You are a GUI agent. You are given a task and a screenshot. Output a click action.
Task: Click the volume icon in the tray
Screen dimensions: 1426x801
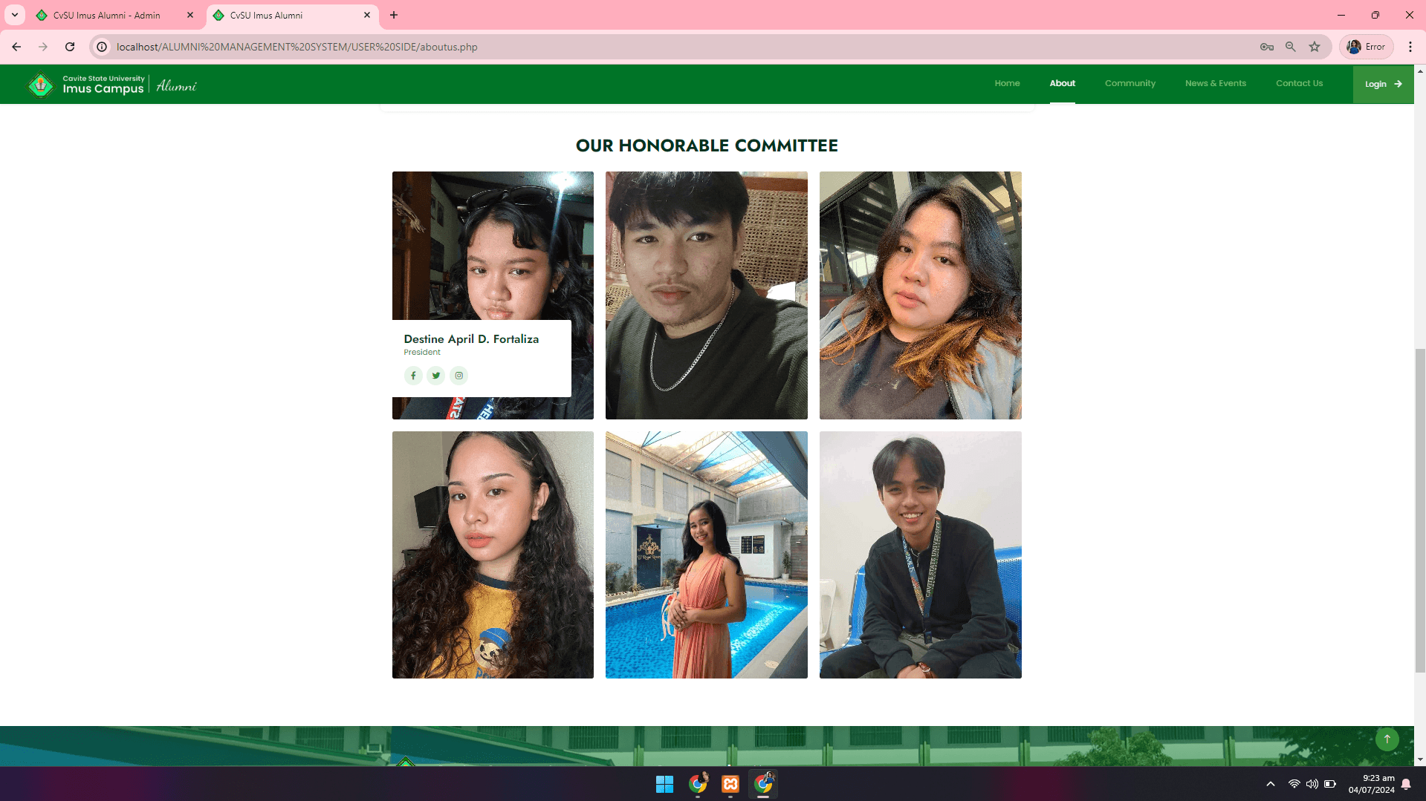point(1311,784)
